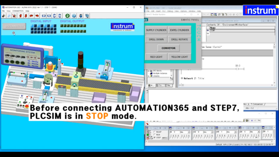279x157 pixels.
Task: Open the File menu in AUTOMATION 365
Action: pos(3,11)
